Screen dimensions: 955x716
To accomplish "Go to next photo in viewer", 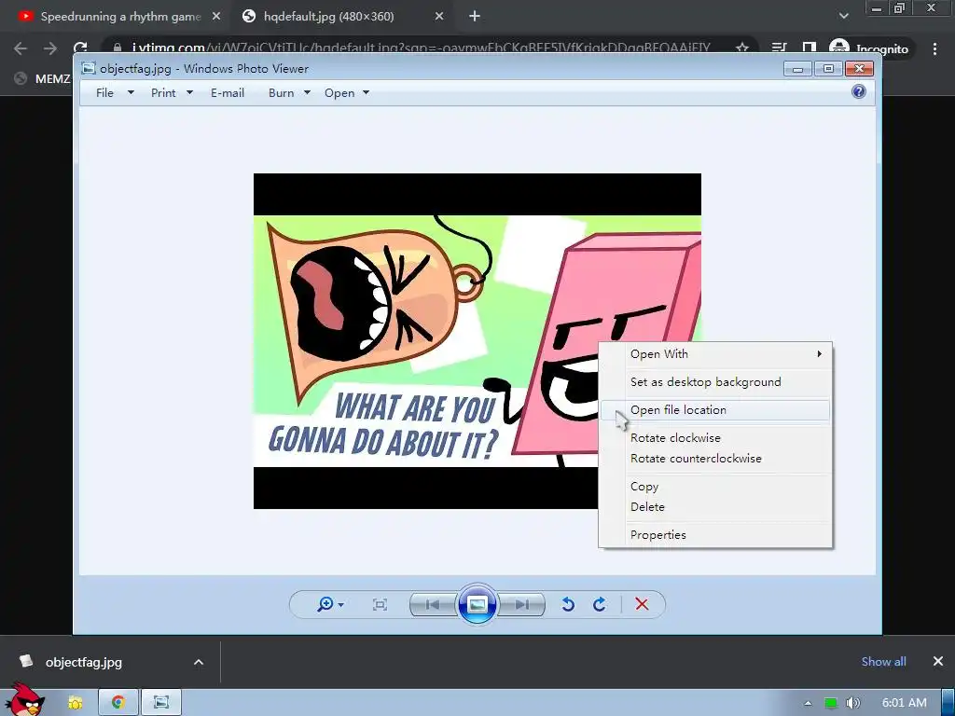I will click(521, 604).
